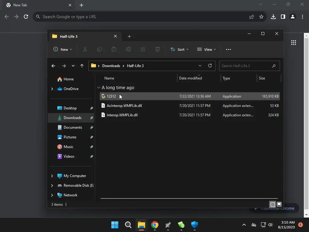Open the New dropdown in Explorer
Viewport: 309px width, 232px height.
[x=63, y=49]
